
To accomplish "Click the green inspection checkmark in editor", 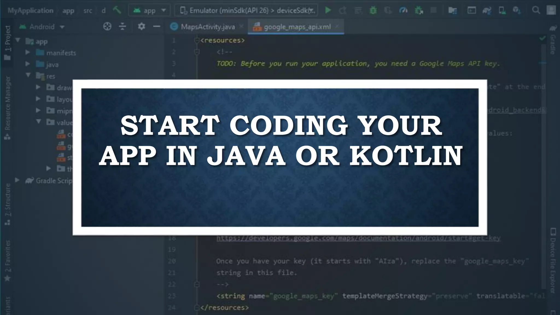I will (542, 38).
